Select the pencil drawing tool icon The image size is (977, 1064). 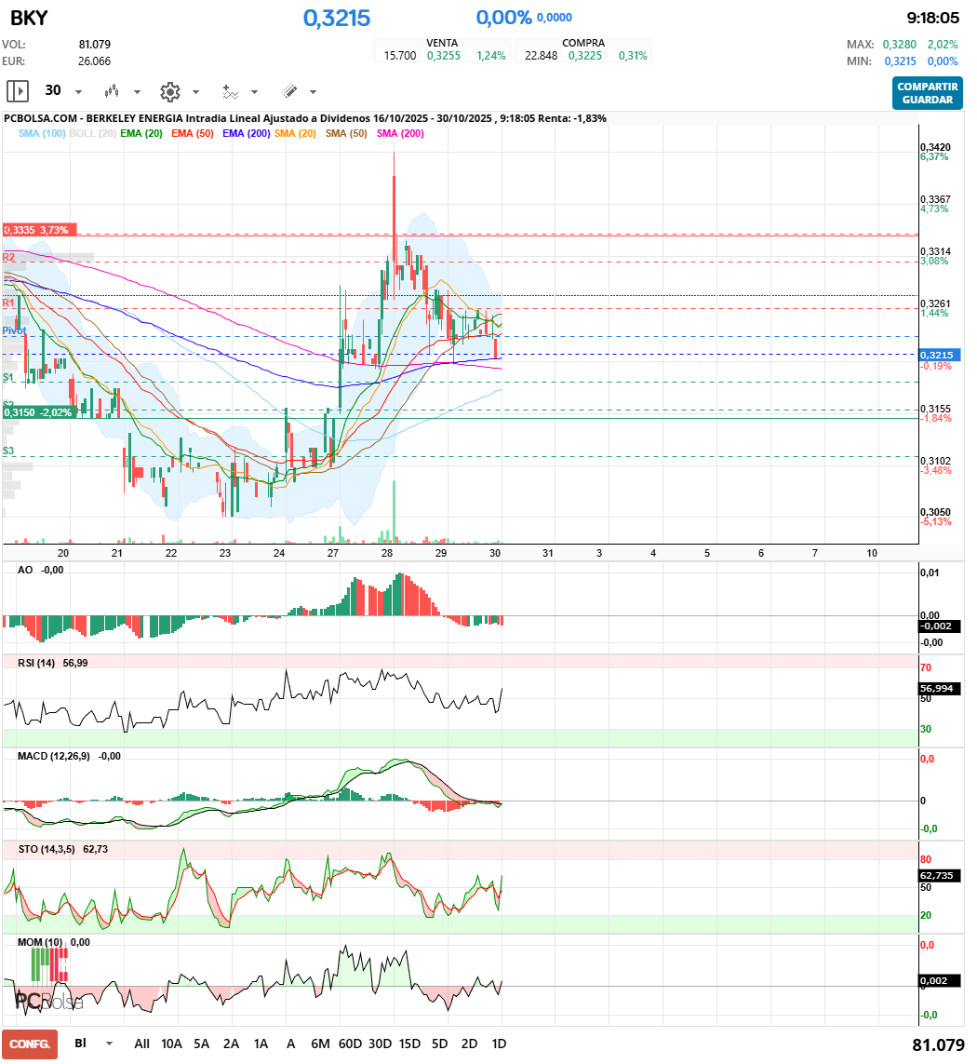(289, 91)
